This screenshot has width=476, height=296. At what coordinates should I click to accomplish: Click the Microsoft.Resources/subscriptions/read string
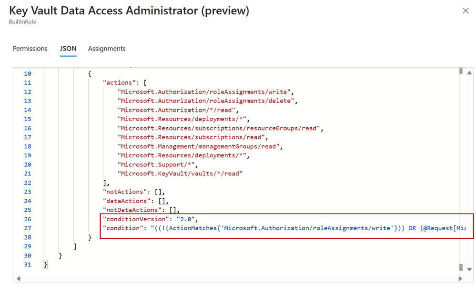tap(191, 137)
